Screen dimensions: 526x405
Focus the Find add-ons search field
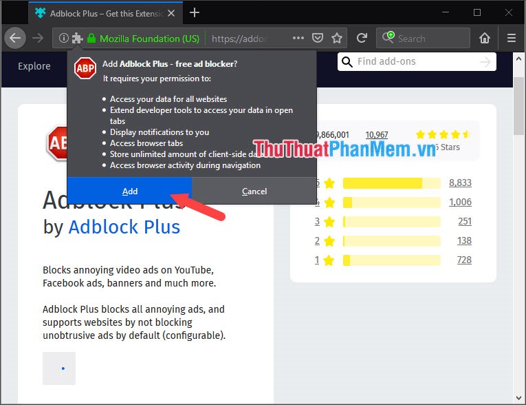(x=417, y=61)
